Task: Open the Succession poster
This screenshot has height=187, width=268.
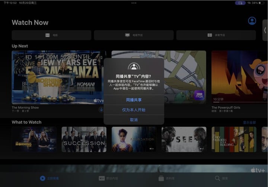Action: pyautogui.click(x=84, y=139)
